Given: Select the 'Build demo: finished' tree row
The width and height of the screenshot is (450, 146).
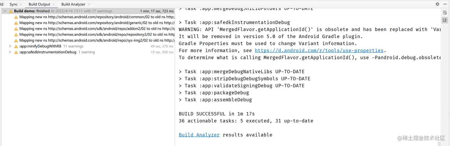Looking at the screenshot, I should 88,11.
